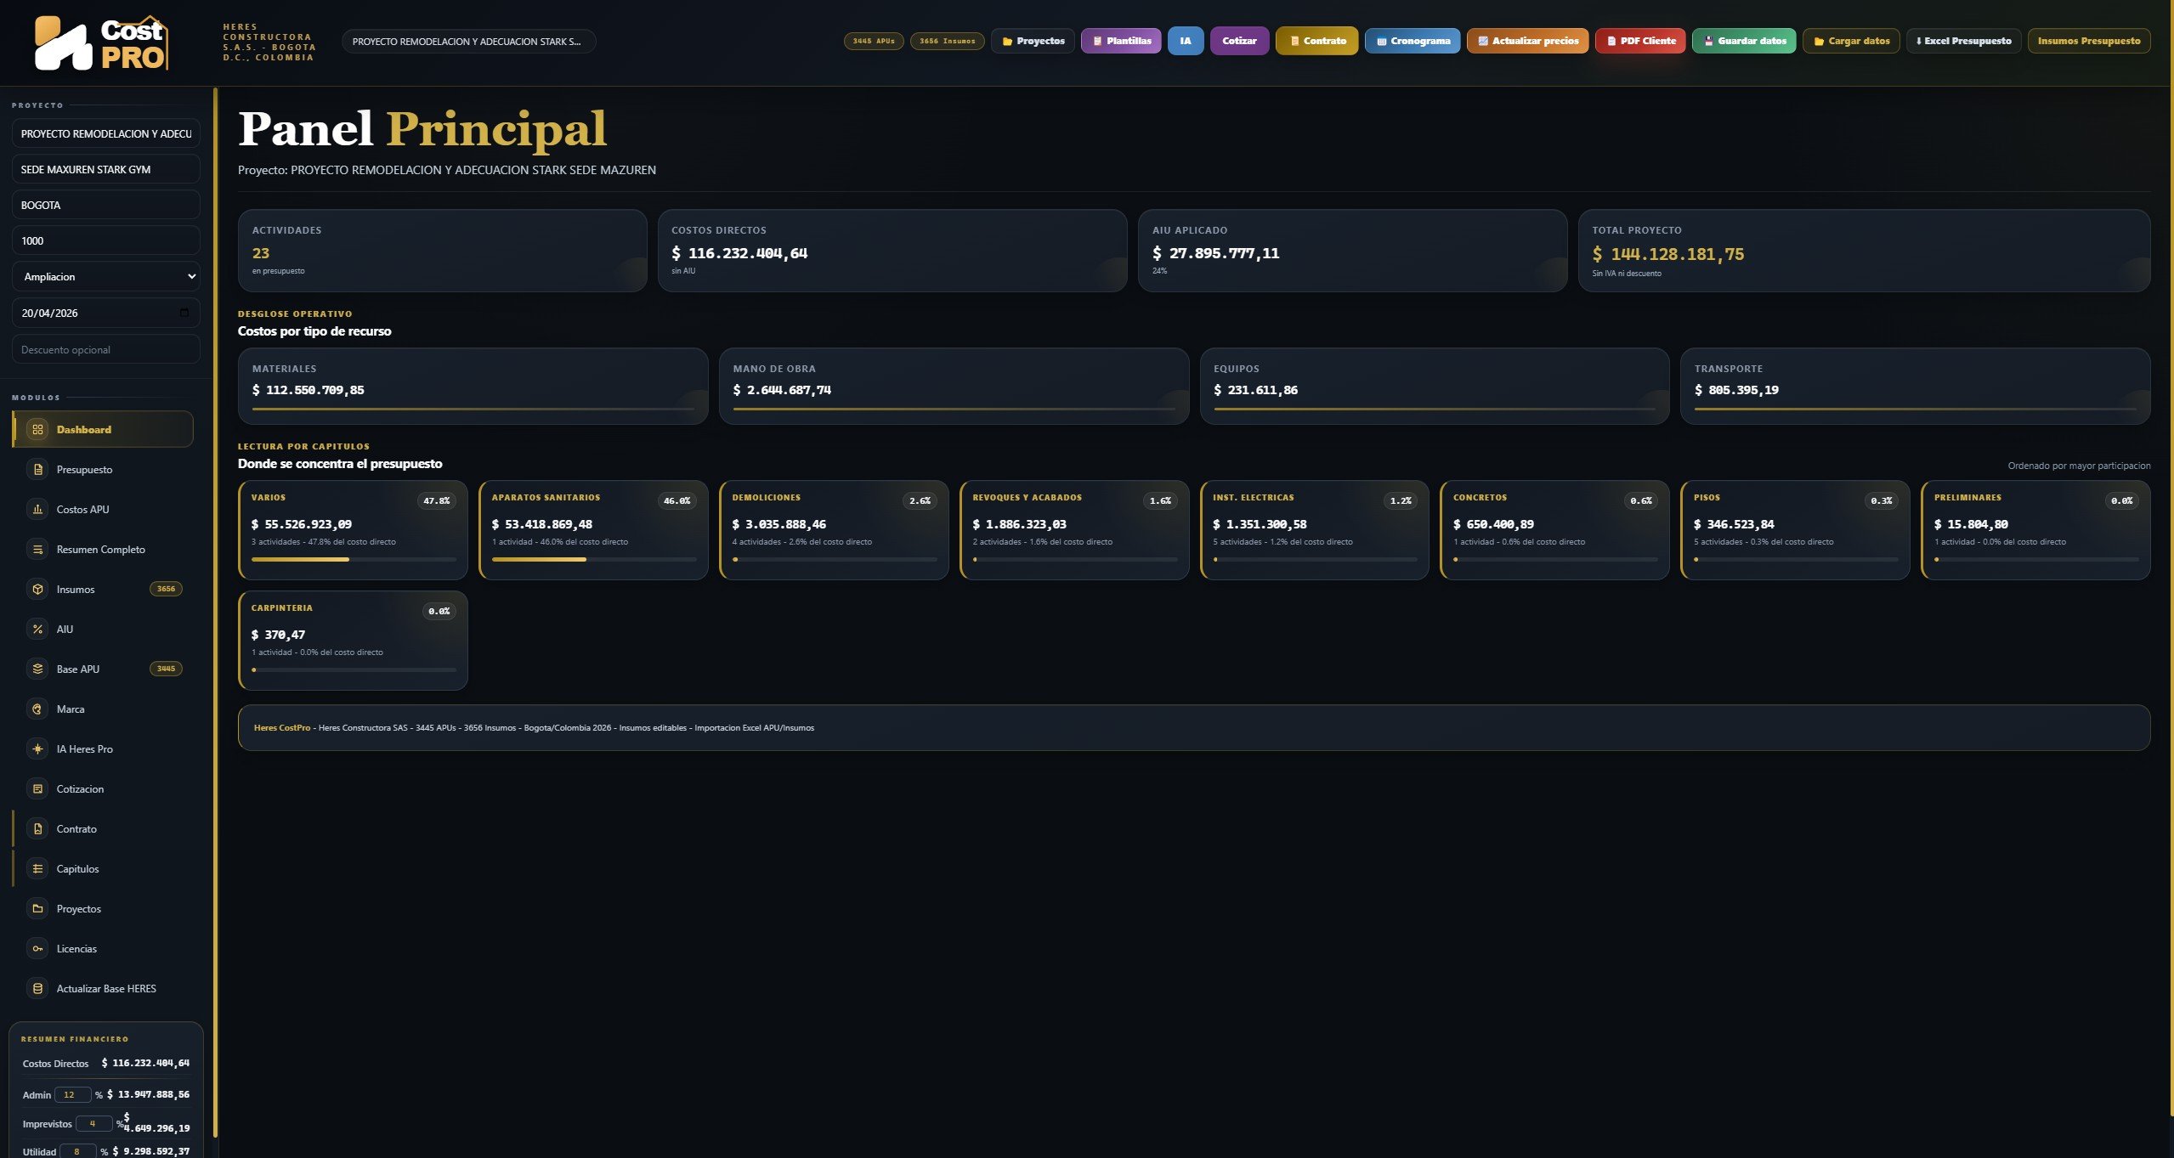The height and width of the screenshot is (1158, 2174).
Task: Click the Licencias key icon
Action: point(37,949)
